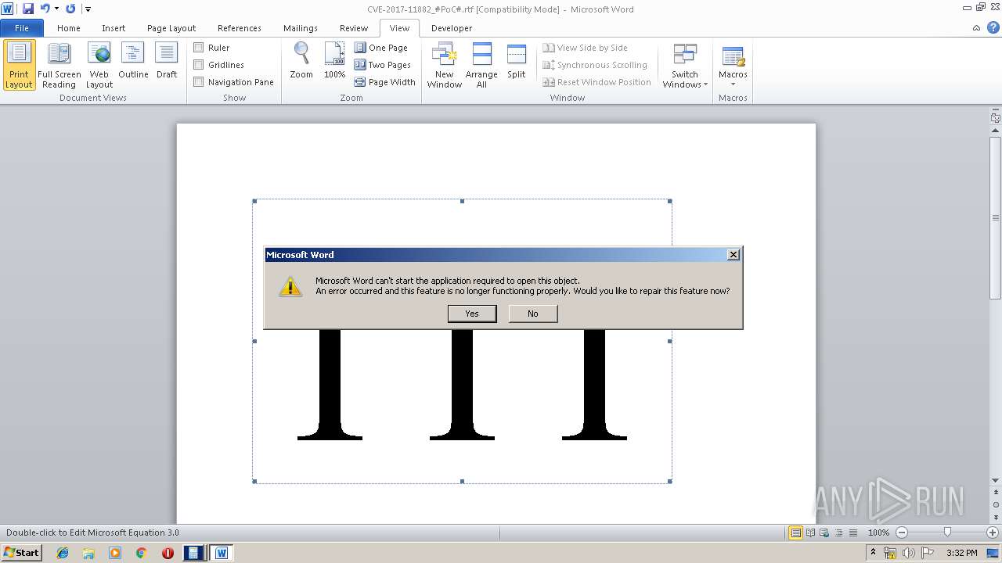
Task: Open Full Screen Reading view
Action: (59, 66)
